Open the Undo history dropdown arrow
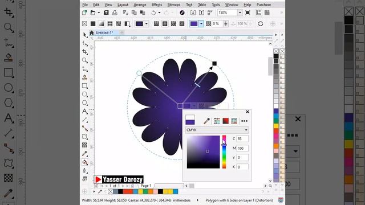 (160, 13)
